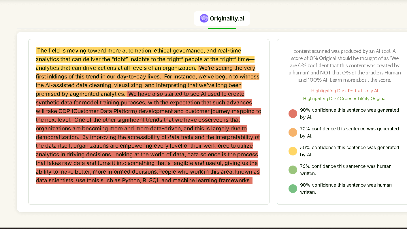Select the light green 70% human-written dot
The image size is (407, 229).
click(293, 170)
